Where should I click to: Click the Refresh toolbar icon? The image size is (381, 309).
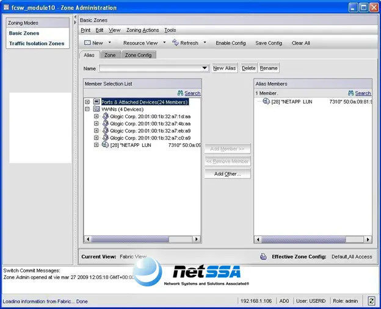tap(175, 43)
